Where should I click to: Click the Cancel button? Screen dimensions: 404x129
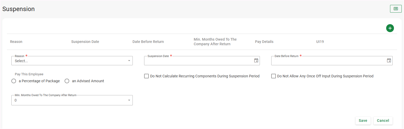(383, 121)
